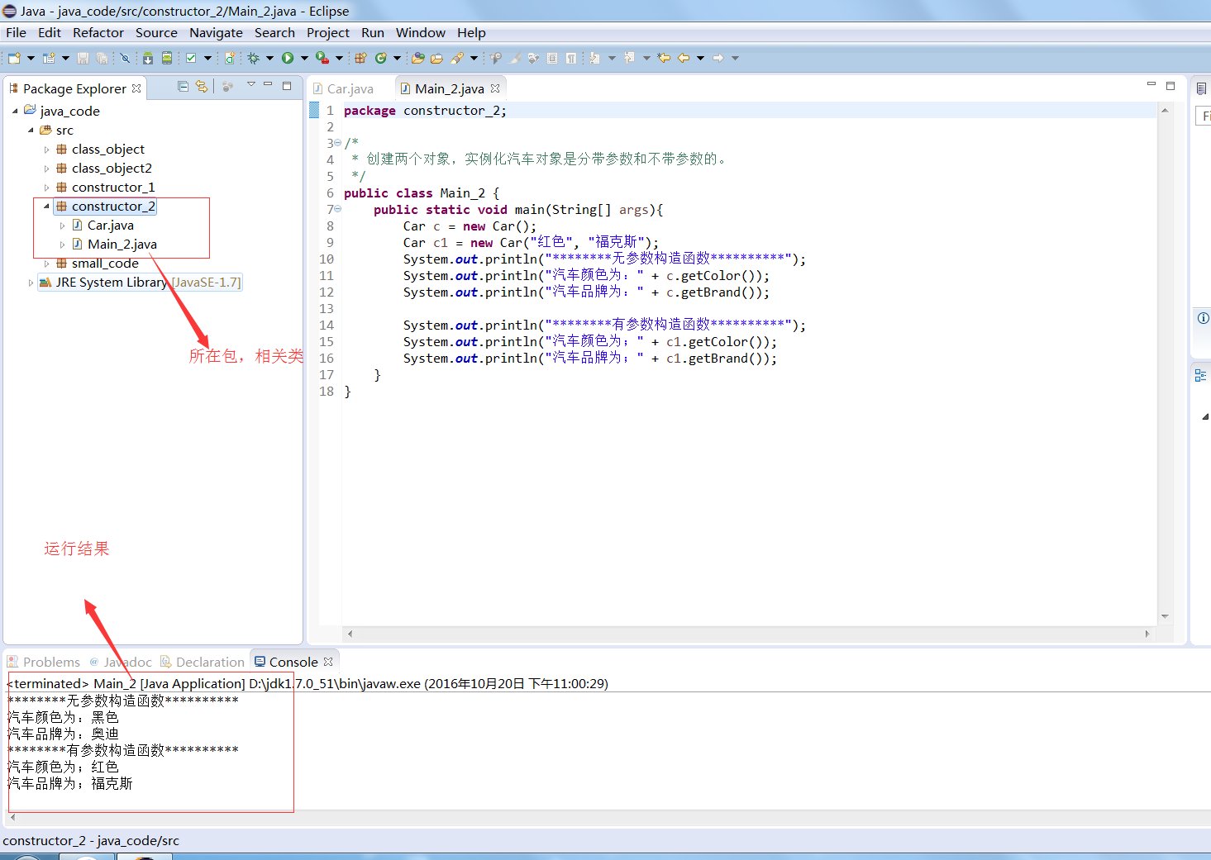Select Main_2.java in Package Explorer
Viewport: 1211px width, 860px height.
point(122,245)
